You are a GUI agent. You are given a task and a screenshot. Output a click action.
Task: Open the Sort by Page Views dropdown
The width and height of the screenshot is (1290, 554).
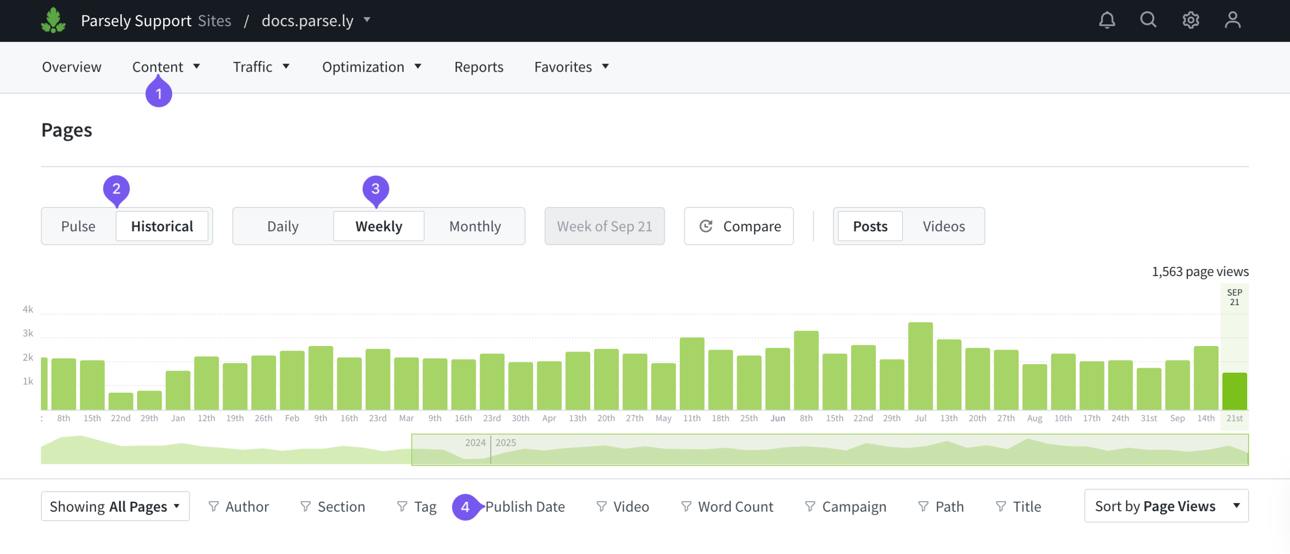click(x=1166, y=506)
